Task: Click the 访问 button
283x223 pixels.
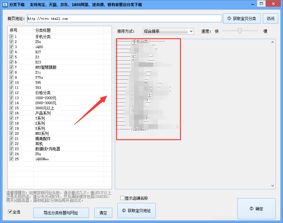Action: coord(270,18)
